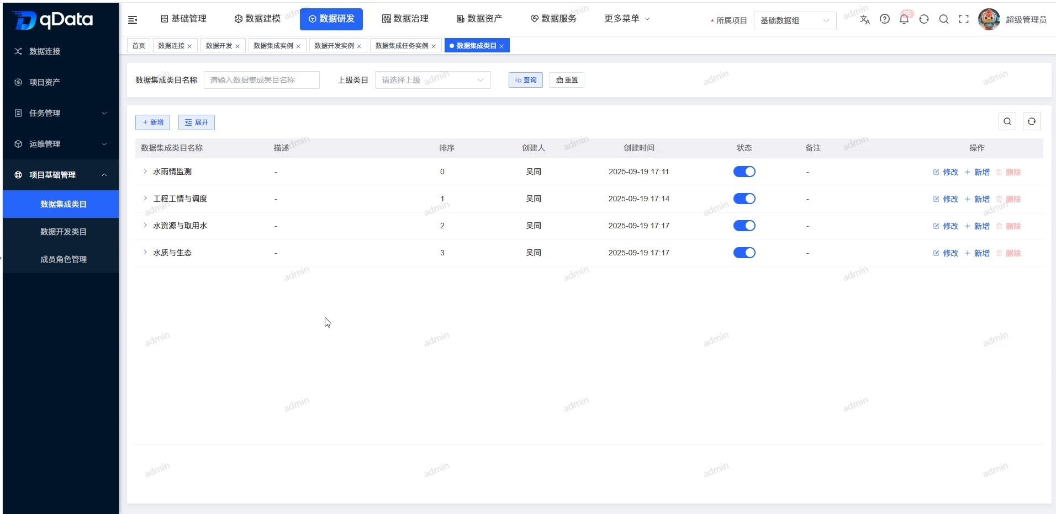The image size is (1056, 514).
Task: Close the 数据开发 tab
Action: click(237, 46)
